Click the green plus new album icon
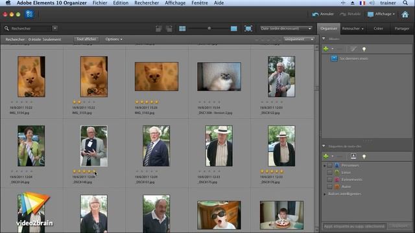This screenshot has width=415, height=233. coord(326,49)
